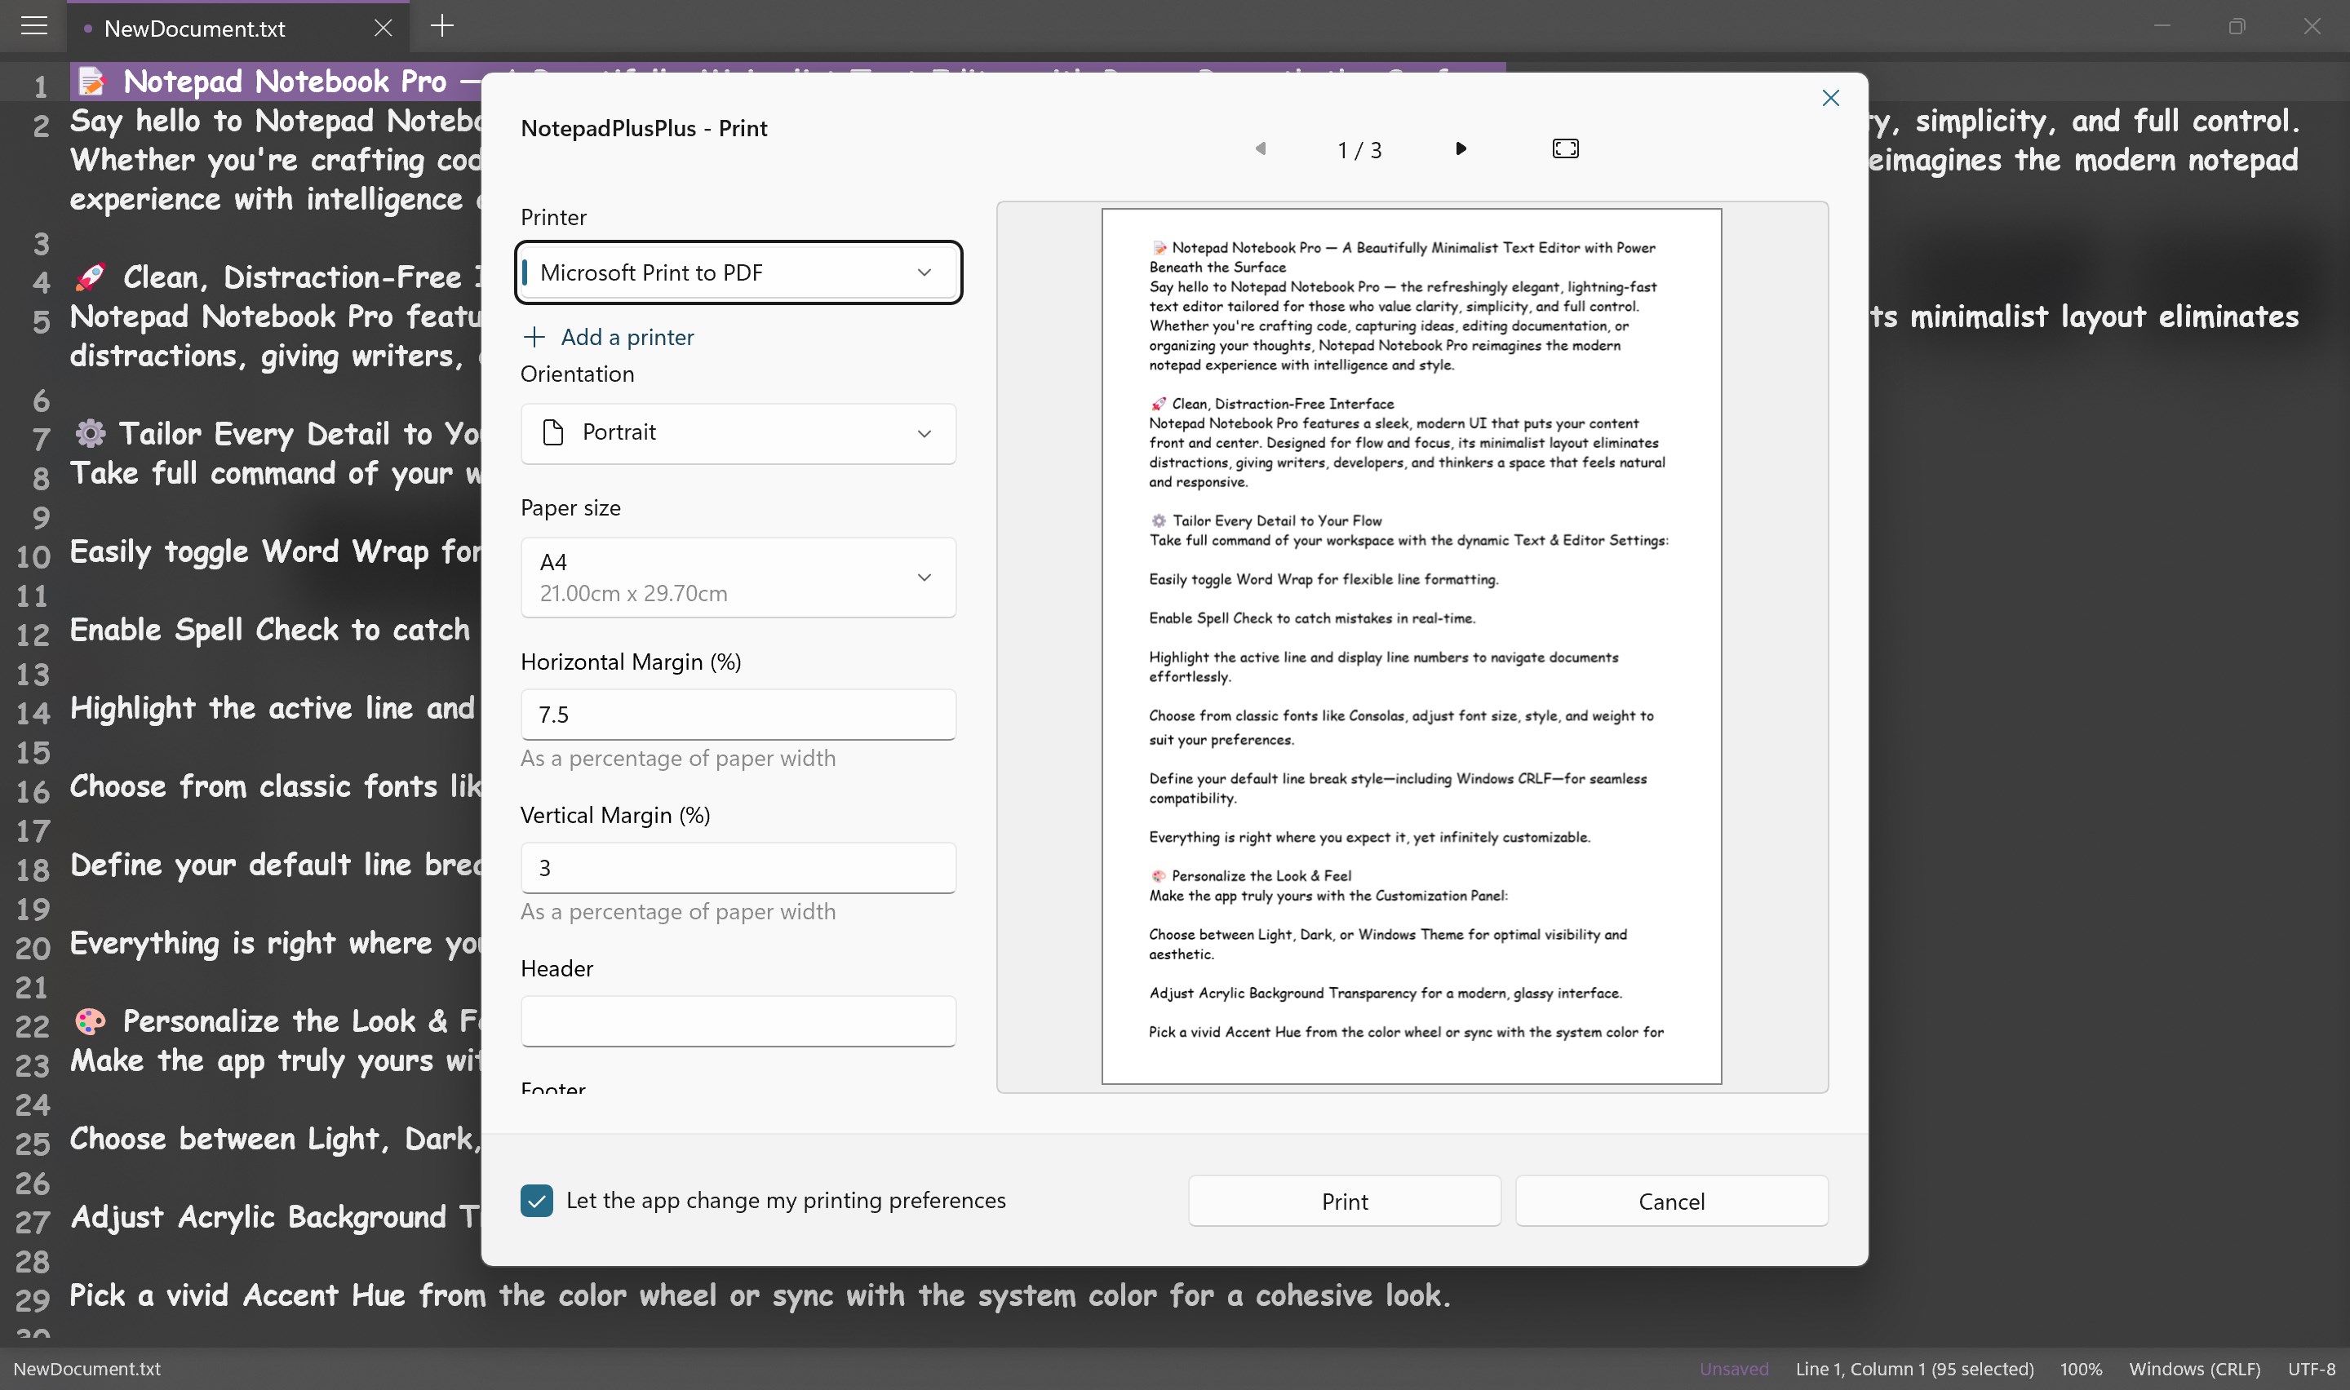Screen dimensions: 2350x1390
Task: Open the A4 paper size dropdown
Action: click(x=738, y=577)
